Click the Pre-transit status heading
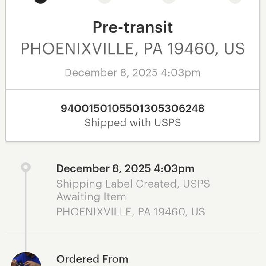 133,27
